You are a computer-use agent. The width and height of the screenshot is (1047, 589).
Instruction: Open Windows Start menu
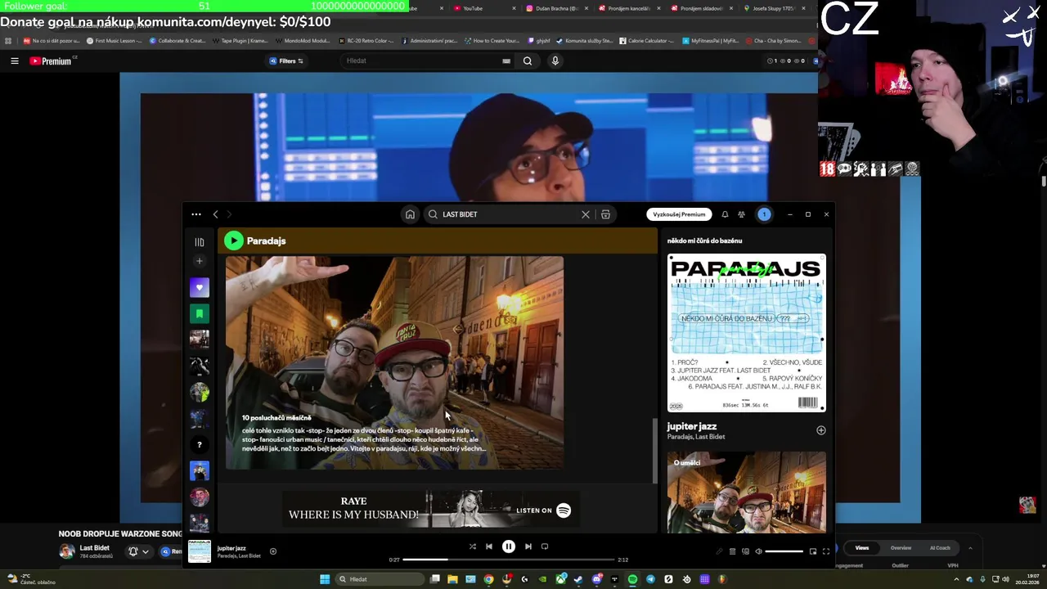point(325,579)
